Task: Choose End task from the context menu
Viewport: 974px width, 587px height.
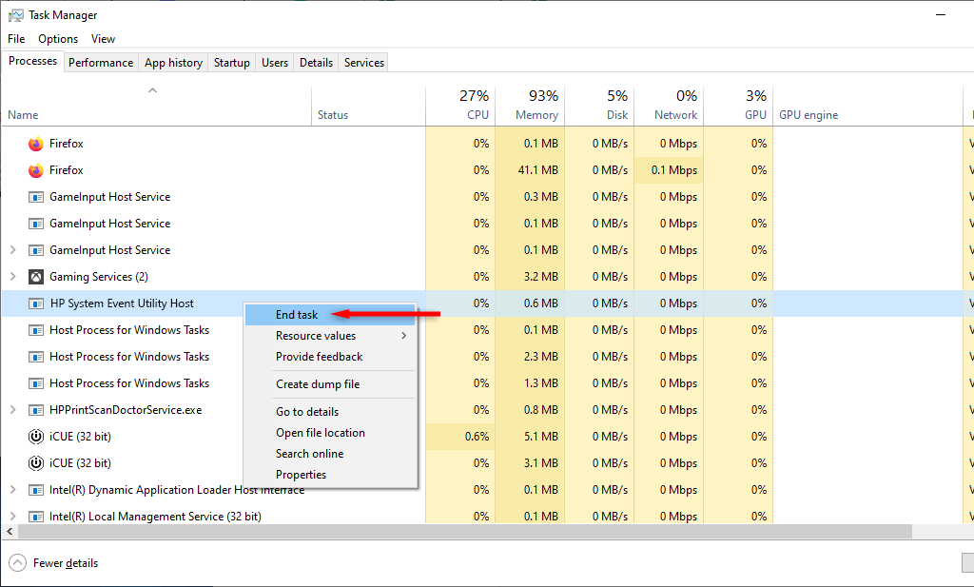Action: click(x=297, y=315)
